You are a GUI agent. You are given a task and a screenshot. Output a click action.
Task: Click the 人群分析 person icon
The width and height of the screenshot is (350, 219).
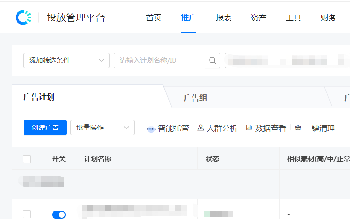click(x=201, y=128)
